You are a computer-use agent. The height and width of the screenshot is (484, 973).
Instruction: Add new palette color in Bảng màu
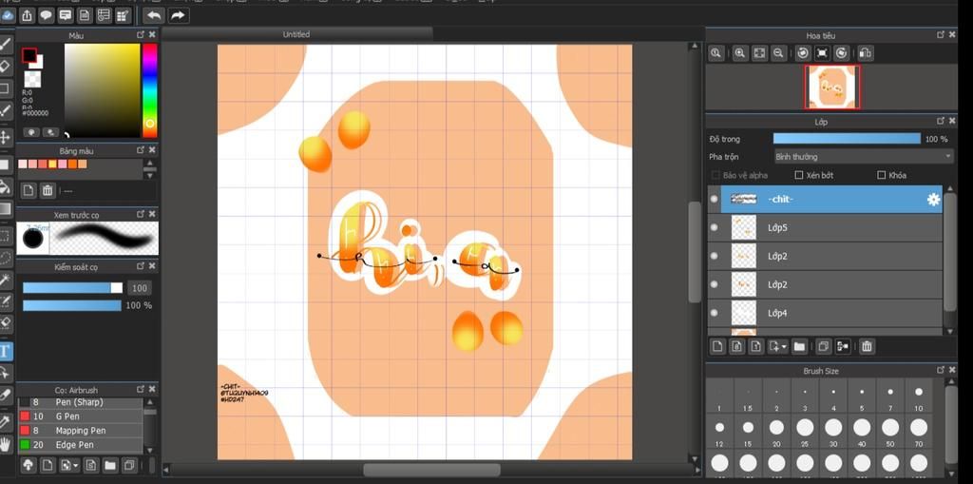click(28, 191)
